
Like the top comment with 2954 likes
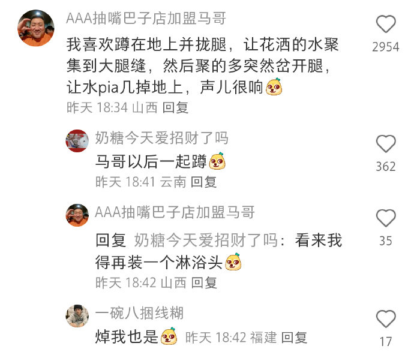(x=386, y=24)
